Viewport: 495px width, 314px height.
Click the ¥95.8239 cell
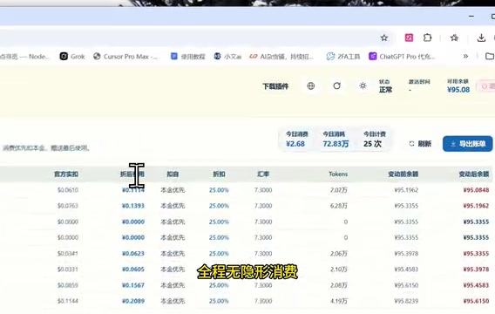tap(406, 301)
